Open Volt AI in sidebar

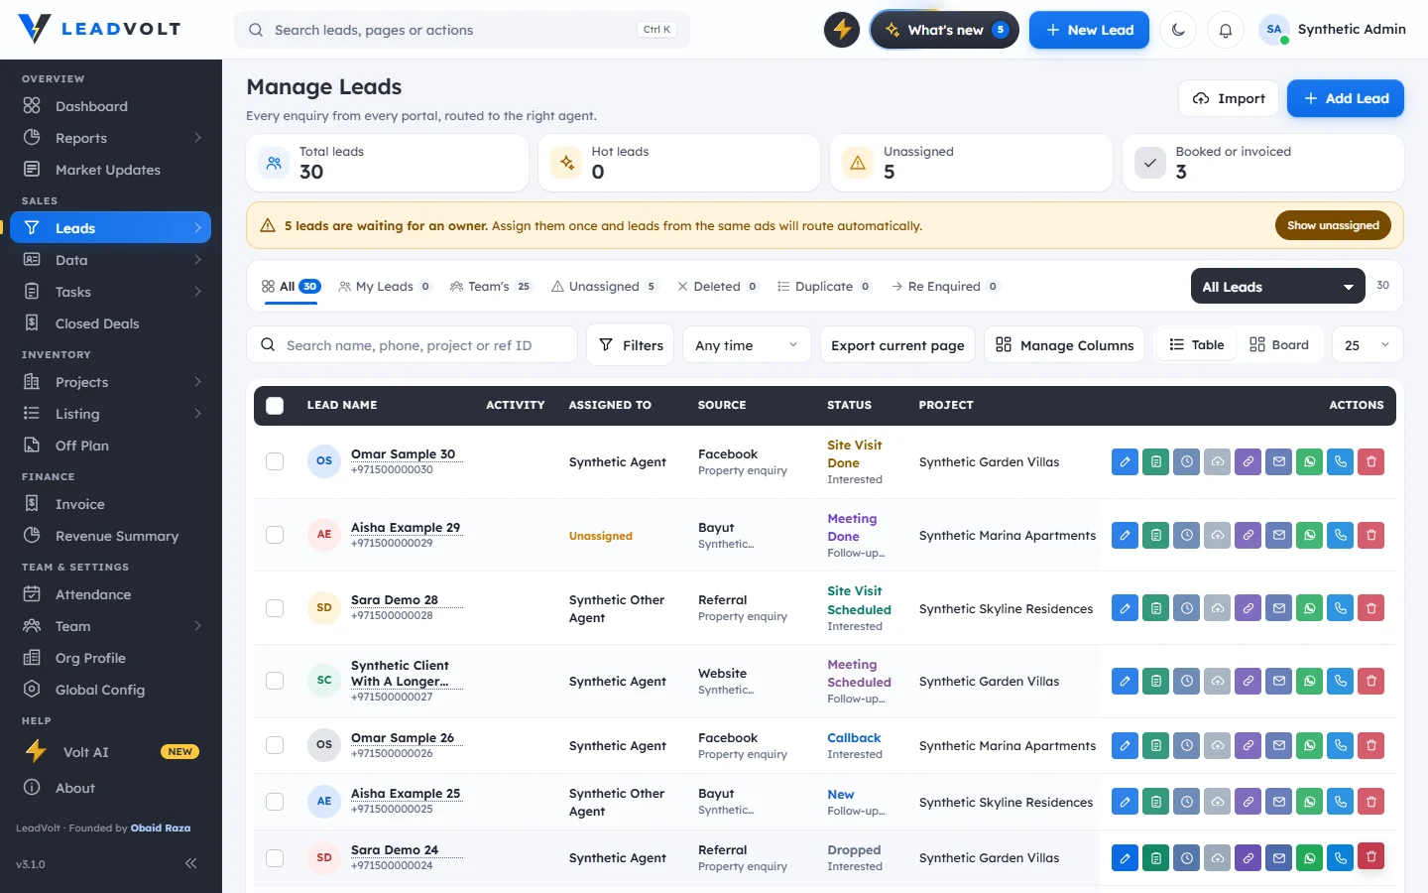[111, 752]
